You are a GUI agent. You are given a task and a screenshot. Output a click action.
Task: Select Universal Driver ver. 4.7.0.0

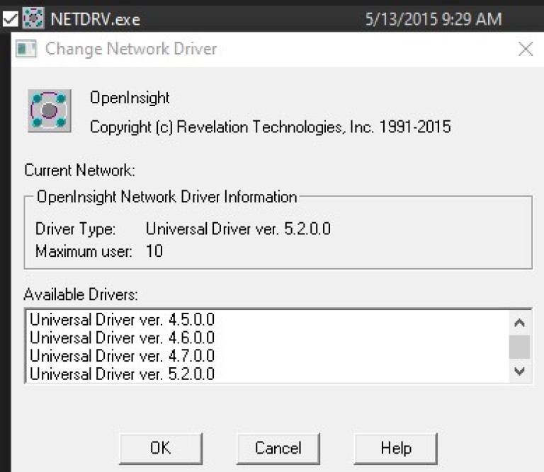122,356
